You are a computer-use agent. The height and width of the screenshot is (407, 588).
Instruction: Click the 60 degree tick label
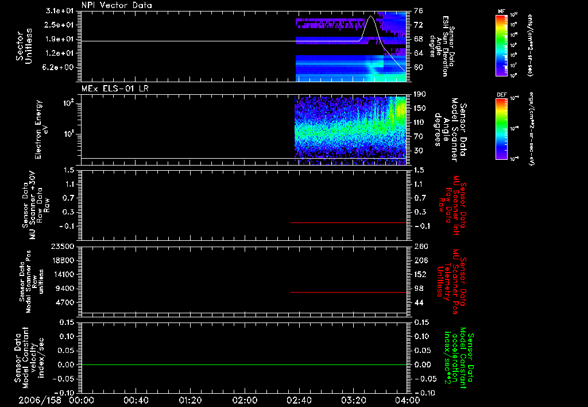coord(418,67)
